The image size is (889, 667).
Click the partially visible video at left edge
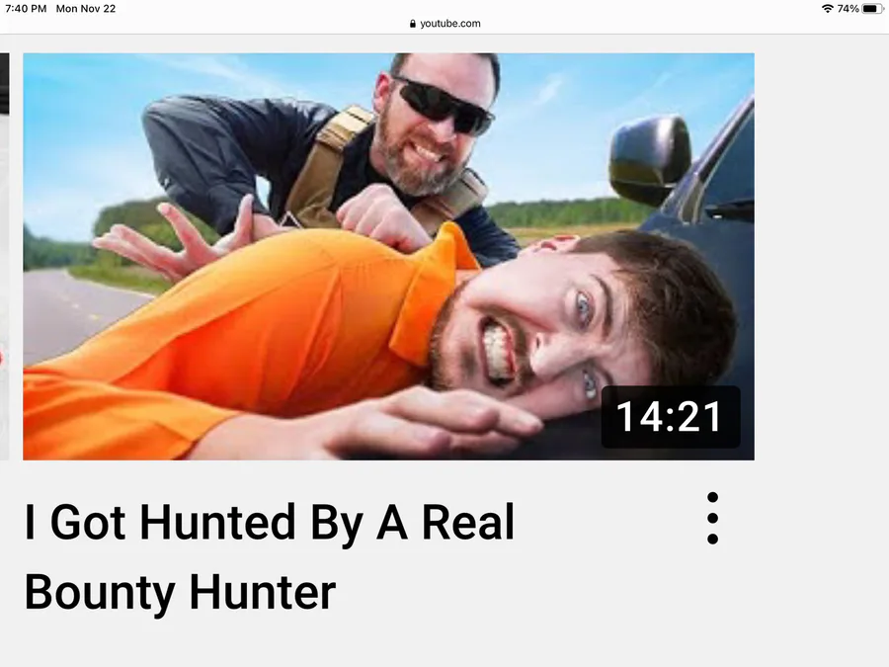coord(4,256)
